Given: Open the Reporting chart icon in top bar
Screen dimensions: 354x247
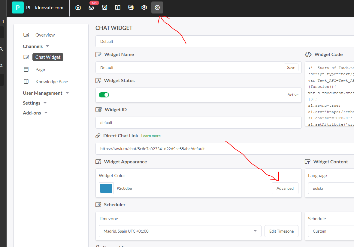Looking at the screenshot, I should click(x=131, y=7).
